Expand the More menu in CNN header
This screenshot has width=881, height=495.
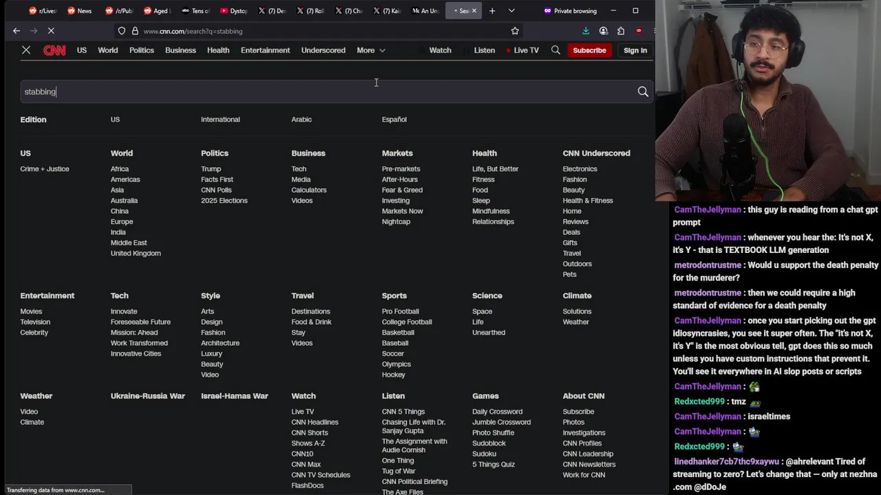click(371, 50)
